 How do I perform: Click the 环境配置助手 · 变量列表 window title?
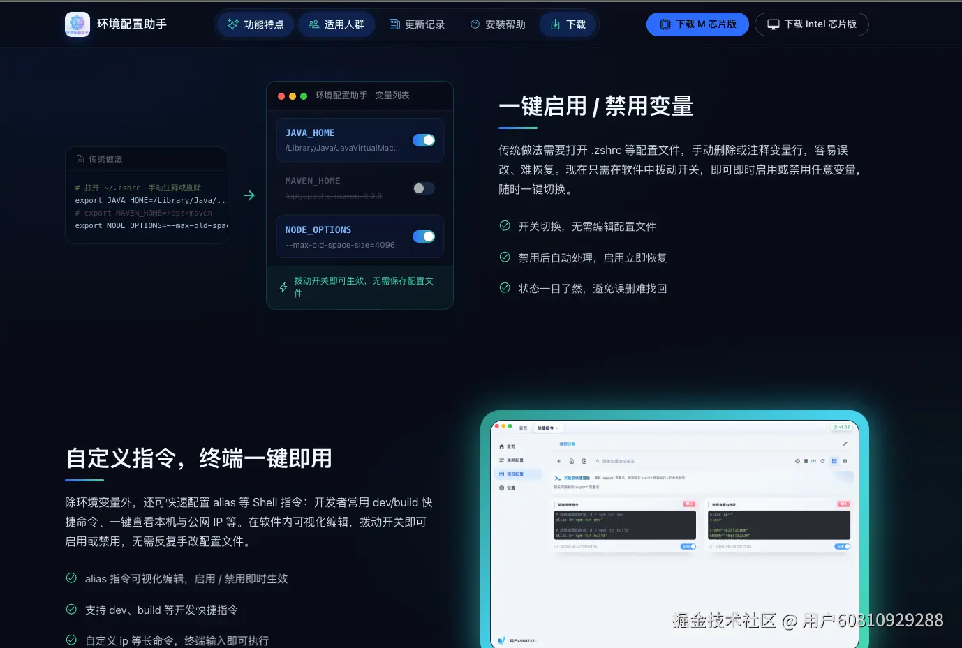pyautogui.click(x=362, y=96)
